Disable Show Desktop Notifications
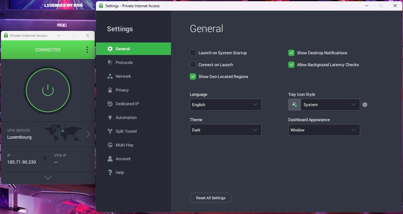 coord(291,53)
